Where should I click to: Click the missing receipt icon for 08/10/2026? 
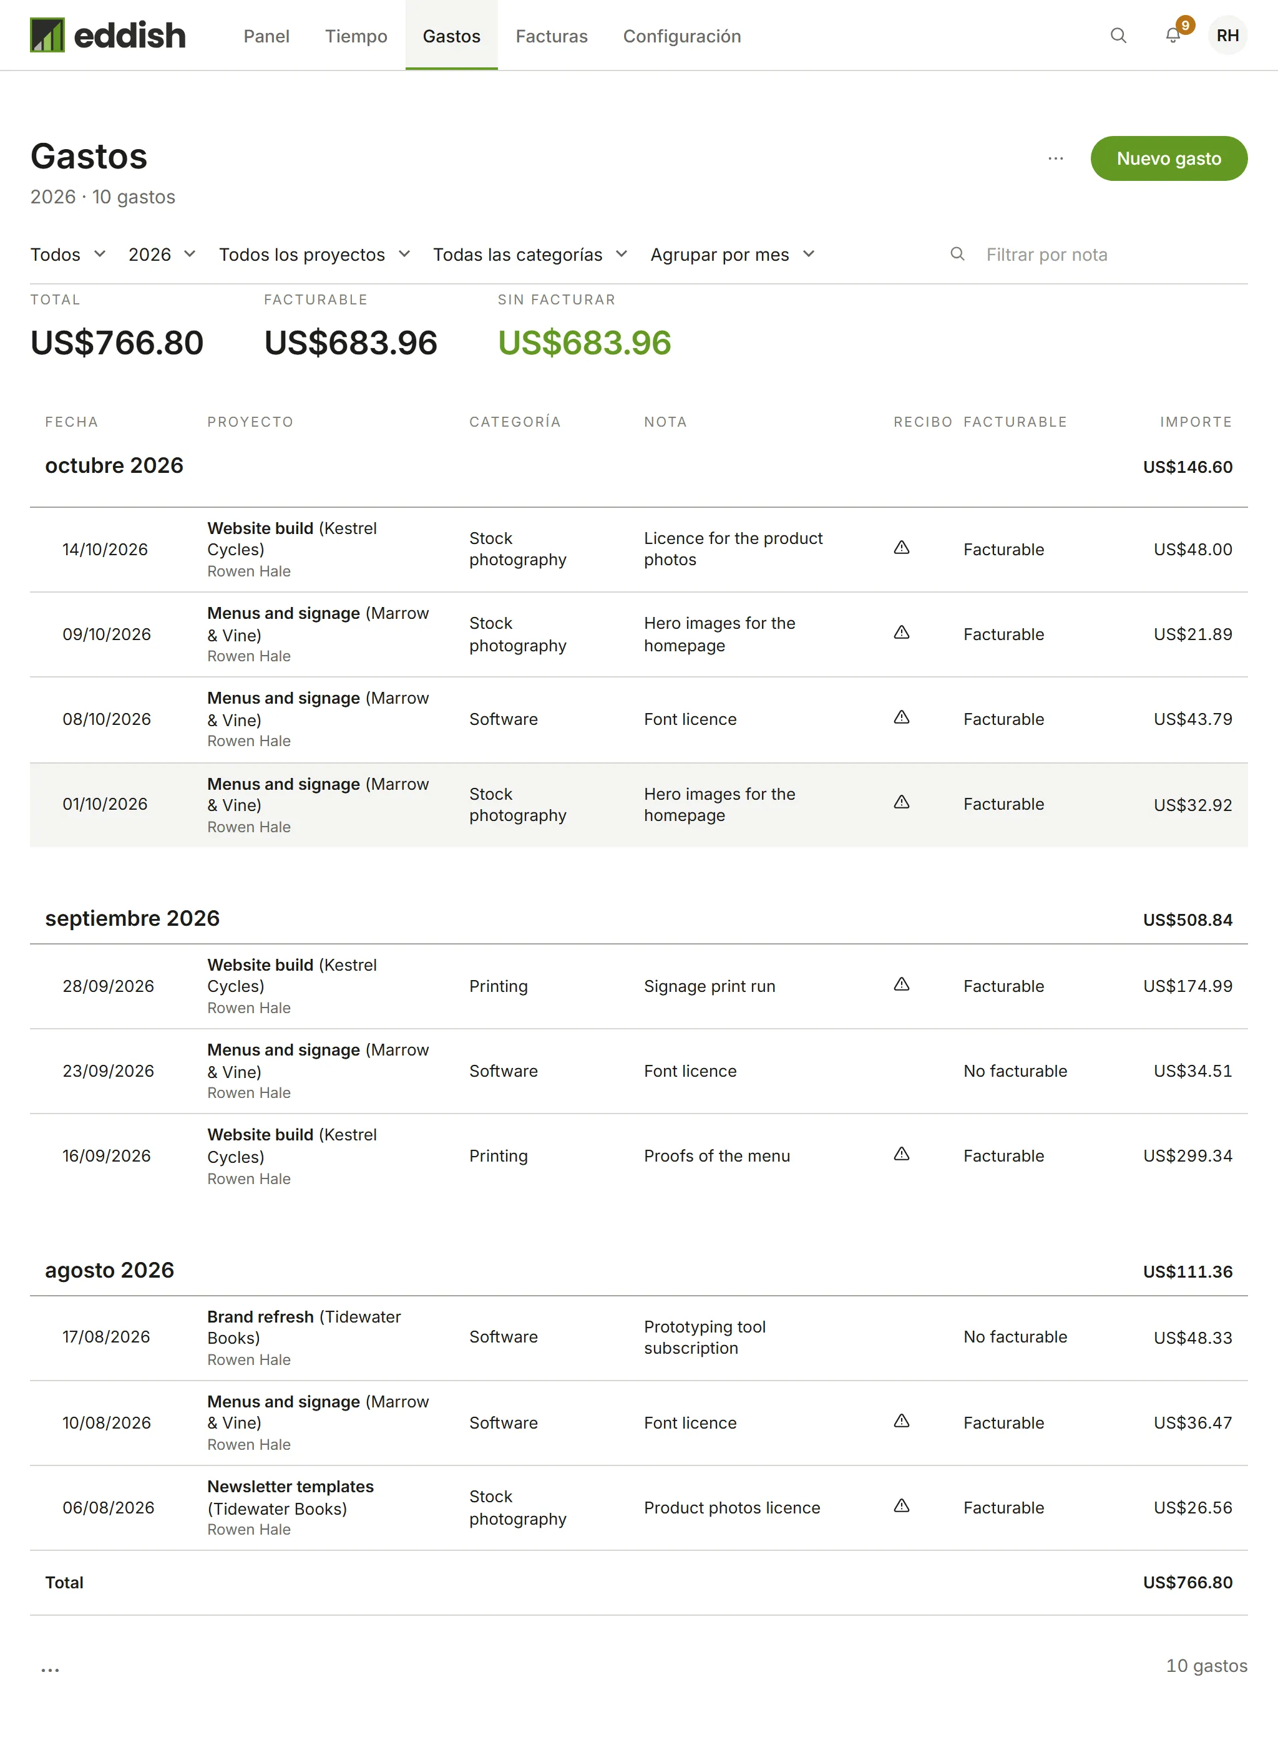(x=901, y=718)
